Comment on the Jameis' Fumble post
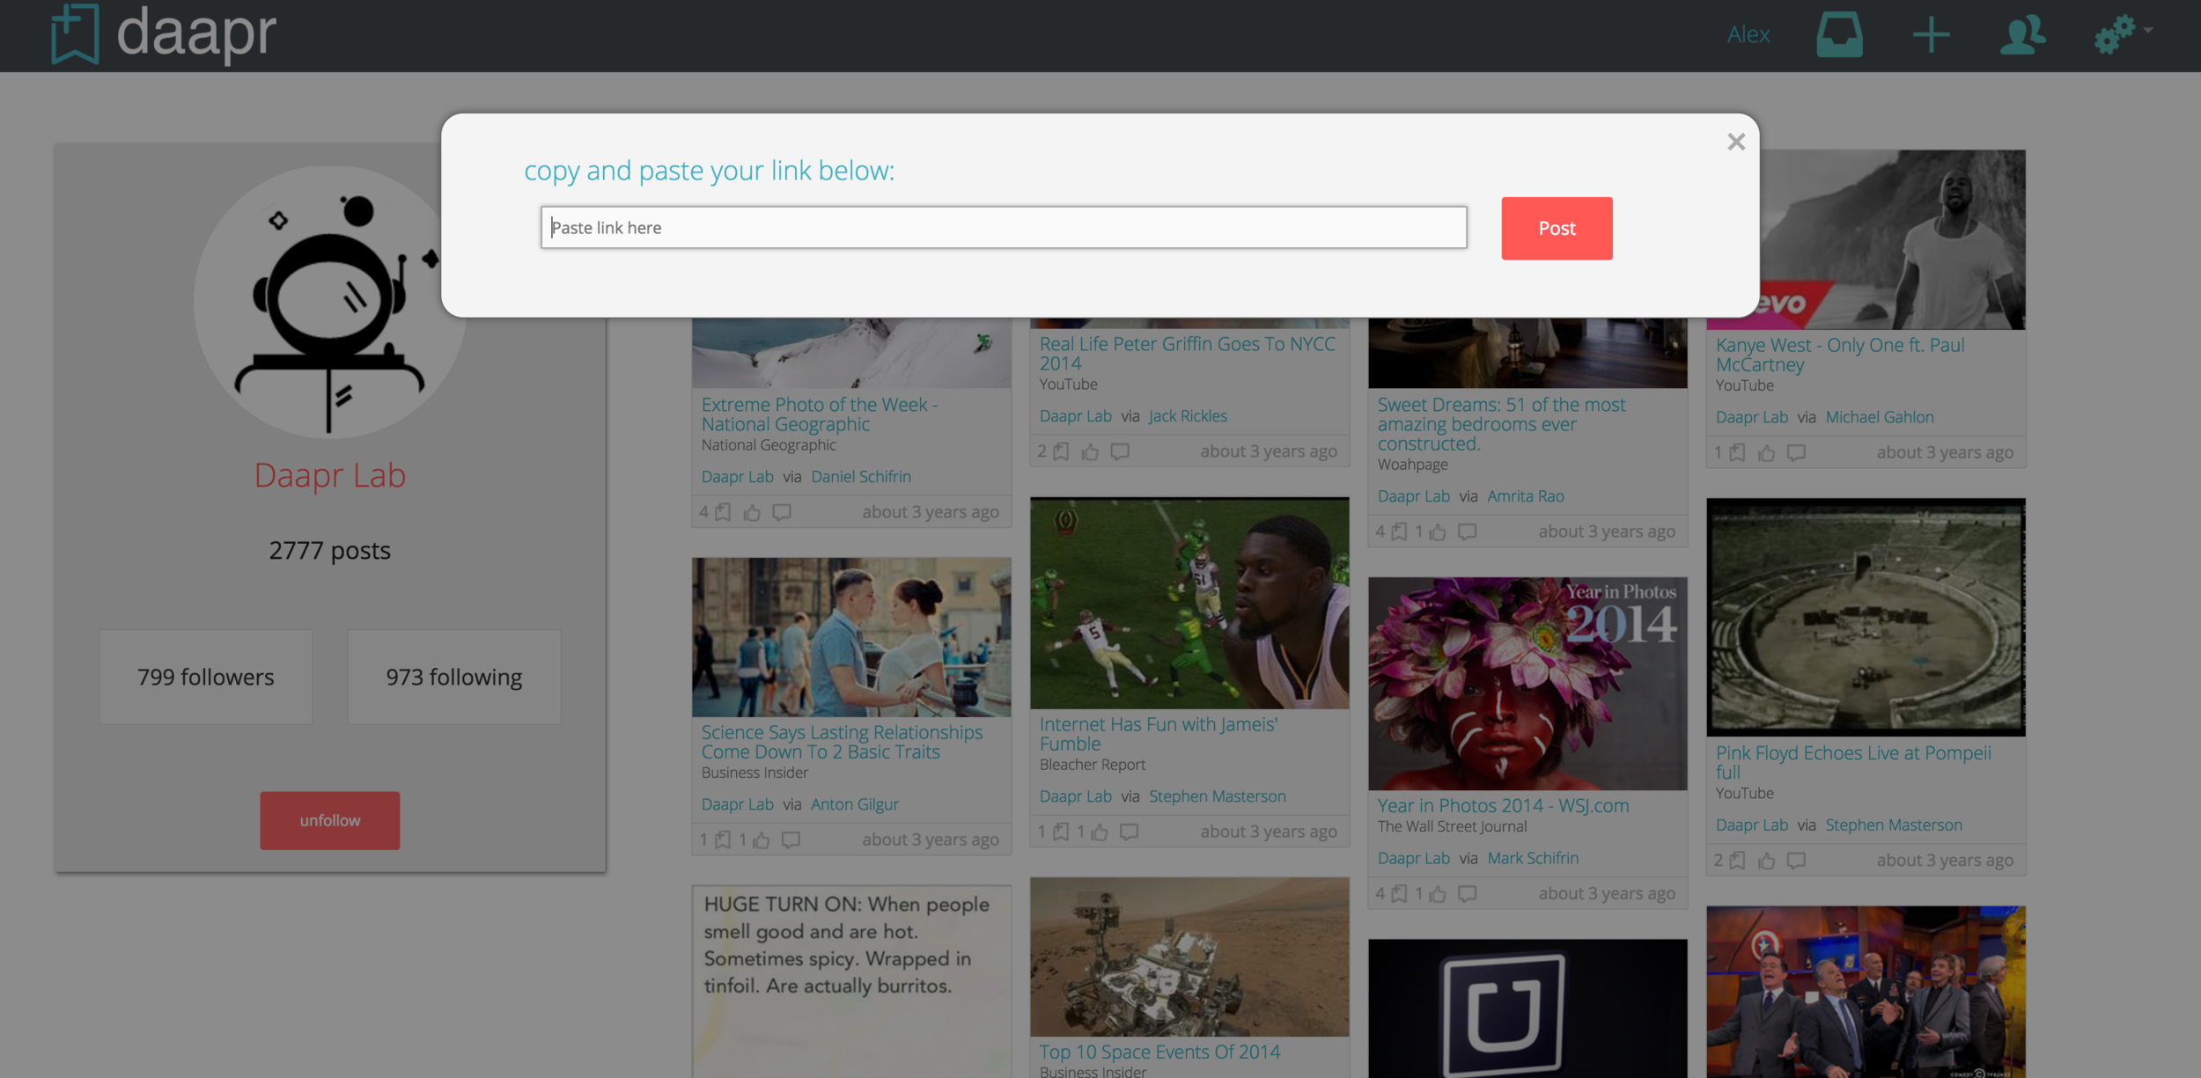 (1129, 832)
